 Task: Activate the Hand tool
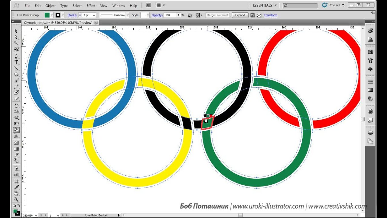pos(16,193)
